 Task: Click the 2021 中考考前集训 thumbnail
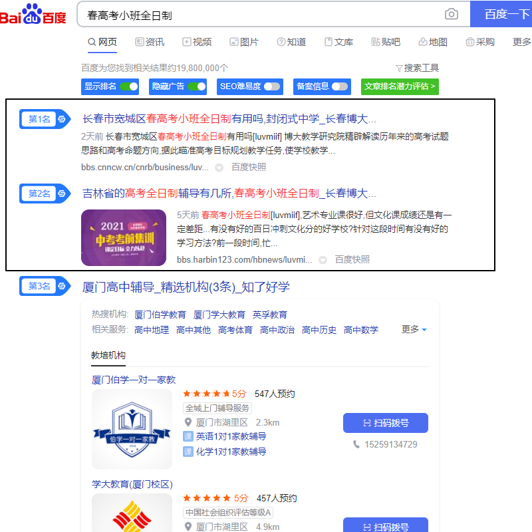pyautogui.click(x=124, y=237)
